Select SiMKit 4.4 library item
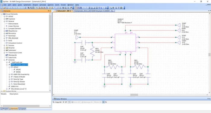 point(14,86)
